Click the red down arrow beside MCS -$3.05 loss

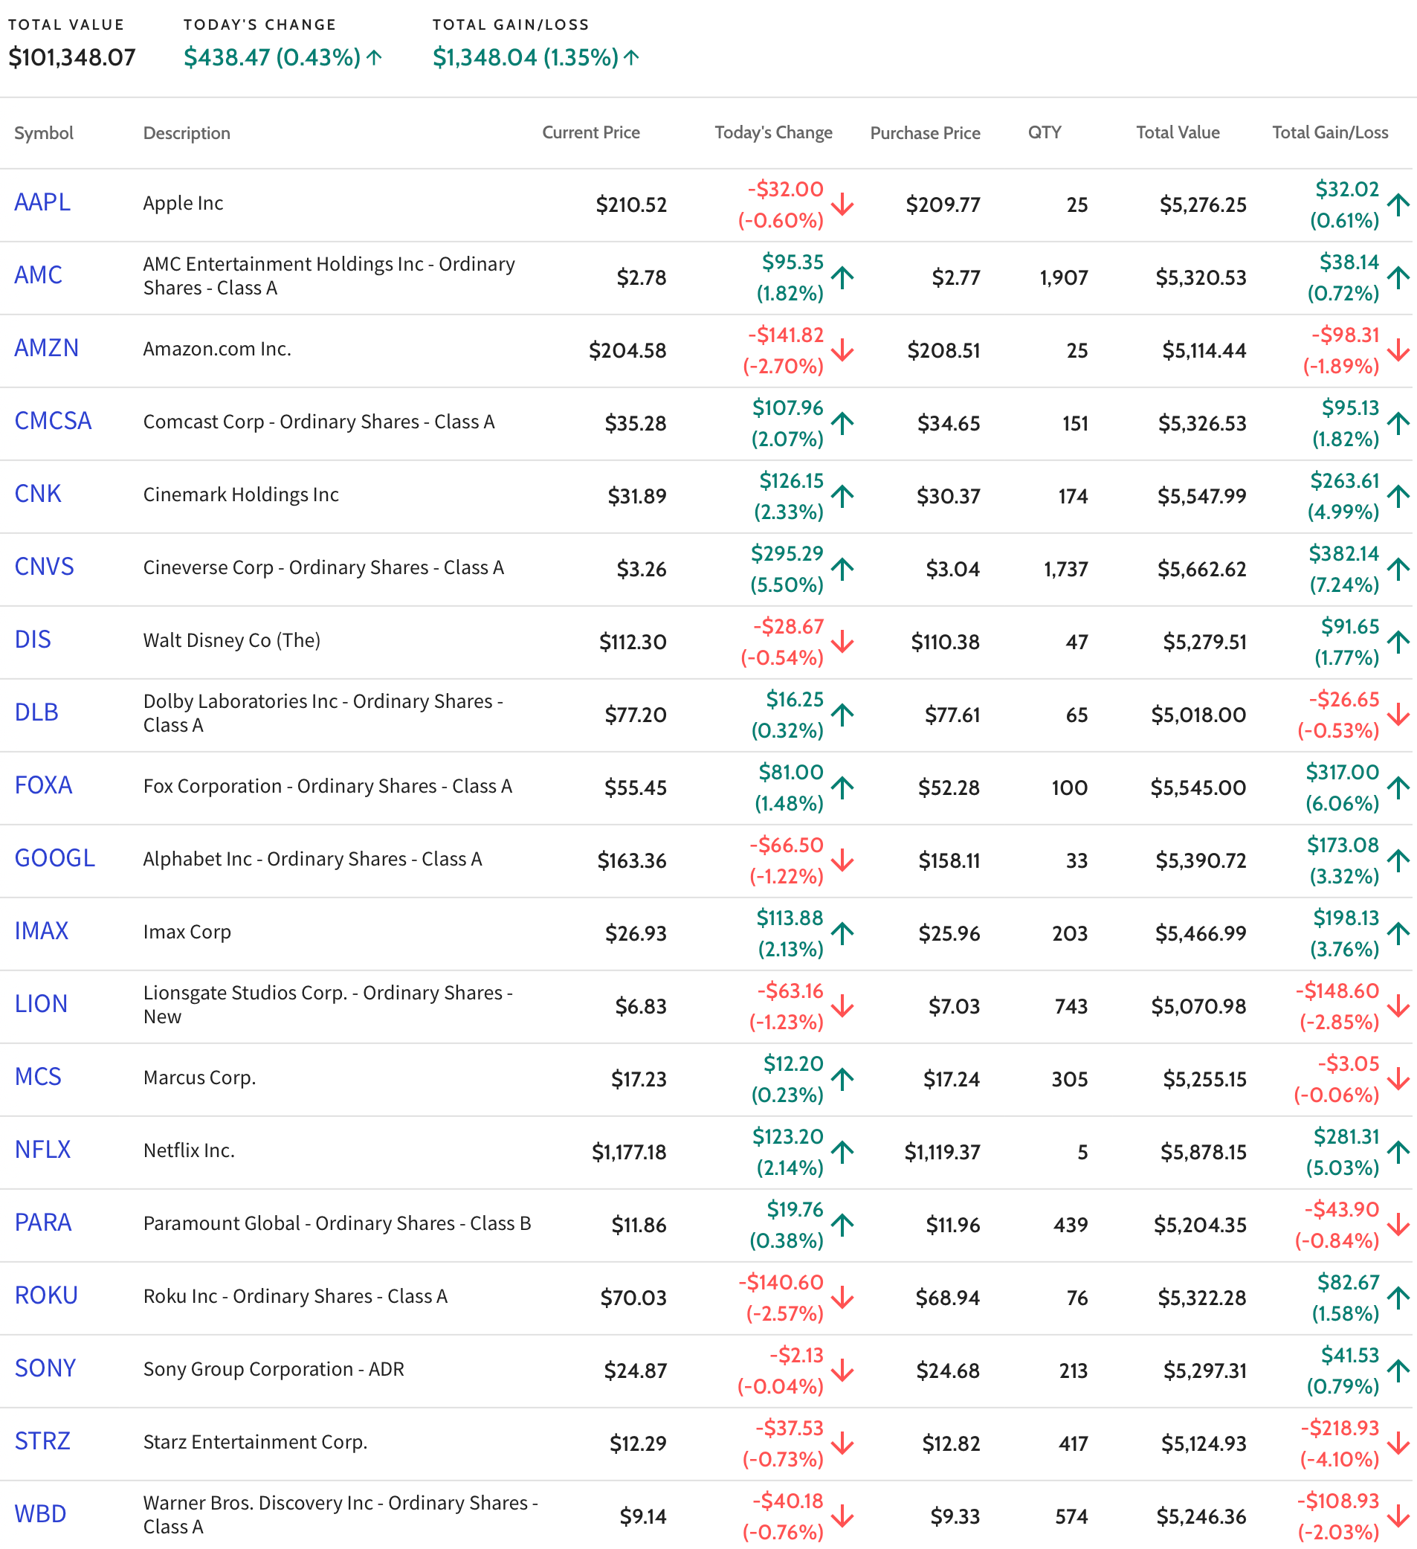(1398, 1081)
